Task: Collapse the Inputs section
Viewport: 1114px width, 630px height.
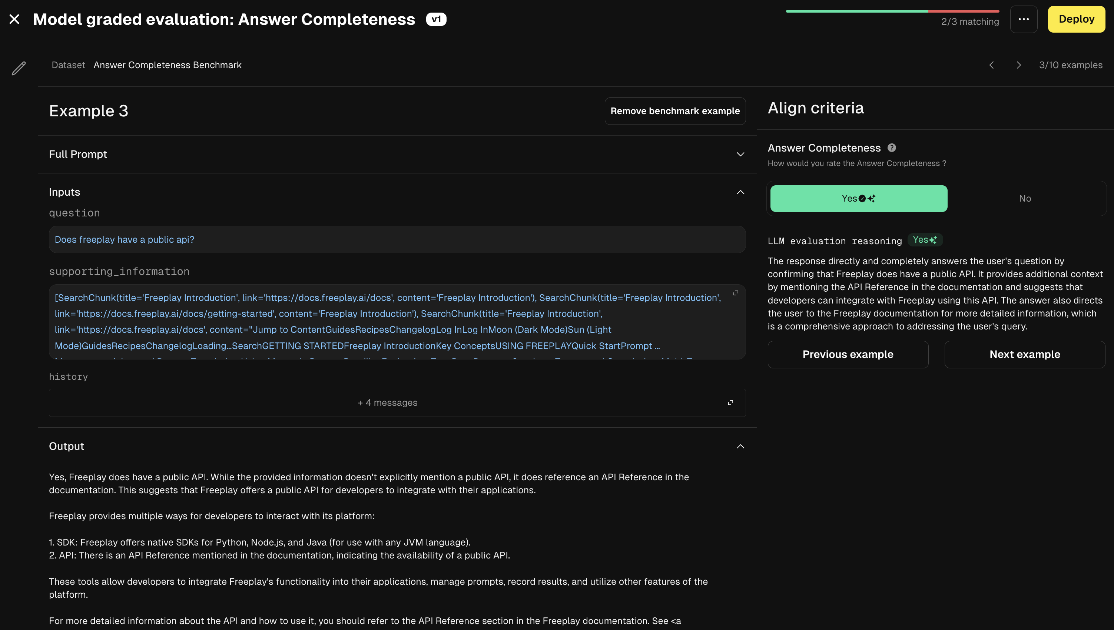Action: pos(740,192)
